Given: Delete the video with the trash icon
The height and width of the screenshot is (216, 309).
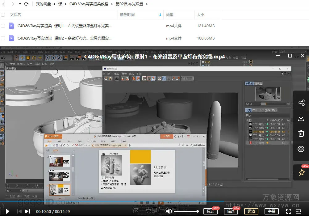Looking at the screenshot, I should click(301, 133).
